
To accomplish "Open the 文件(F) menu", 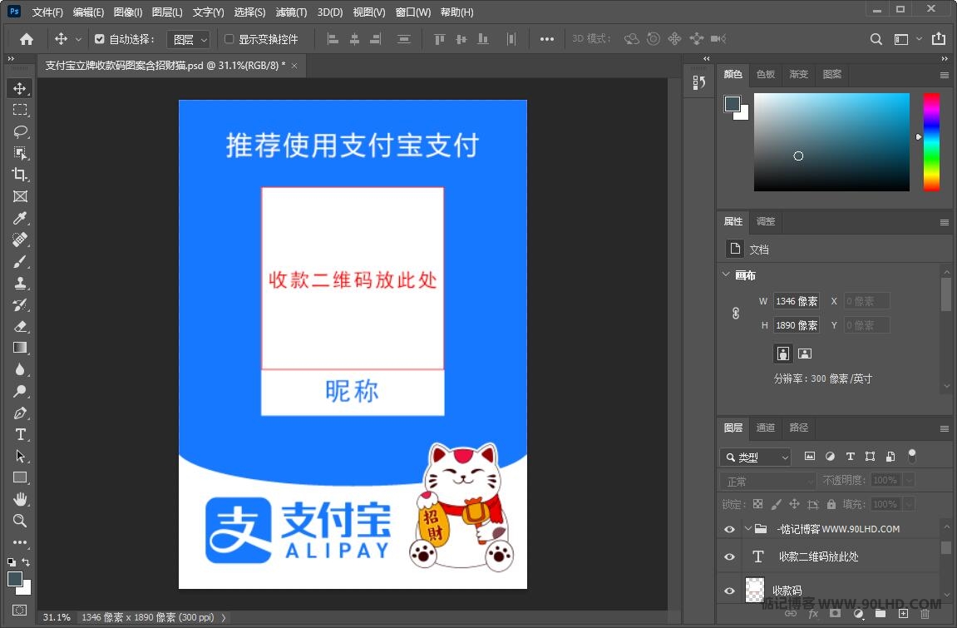I will (47, 12).
